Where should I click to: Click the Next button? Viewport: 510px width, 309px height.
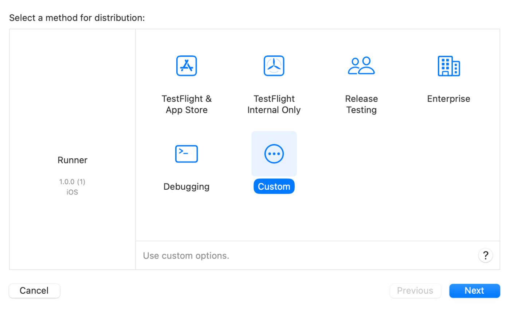click(474, 291)
